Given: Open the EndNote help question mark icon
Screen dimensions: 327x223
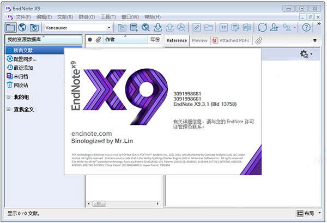Looking at the screenshot, I should [307, 27].
